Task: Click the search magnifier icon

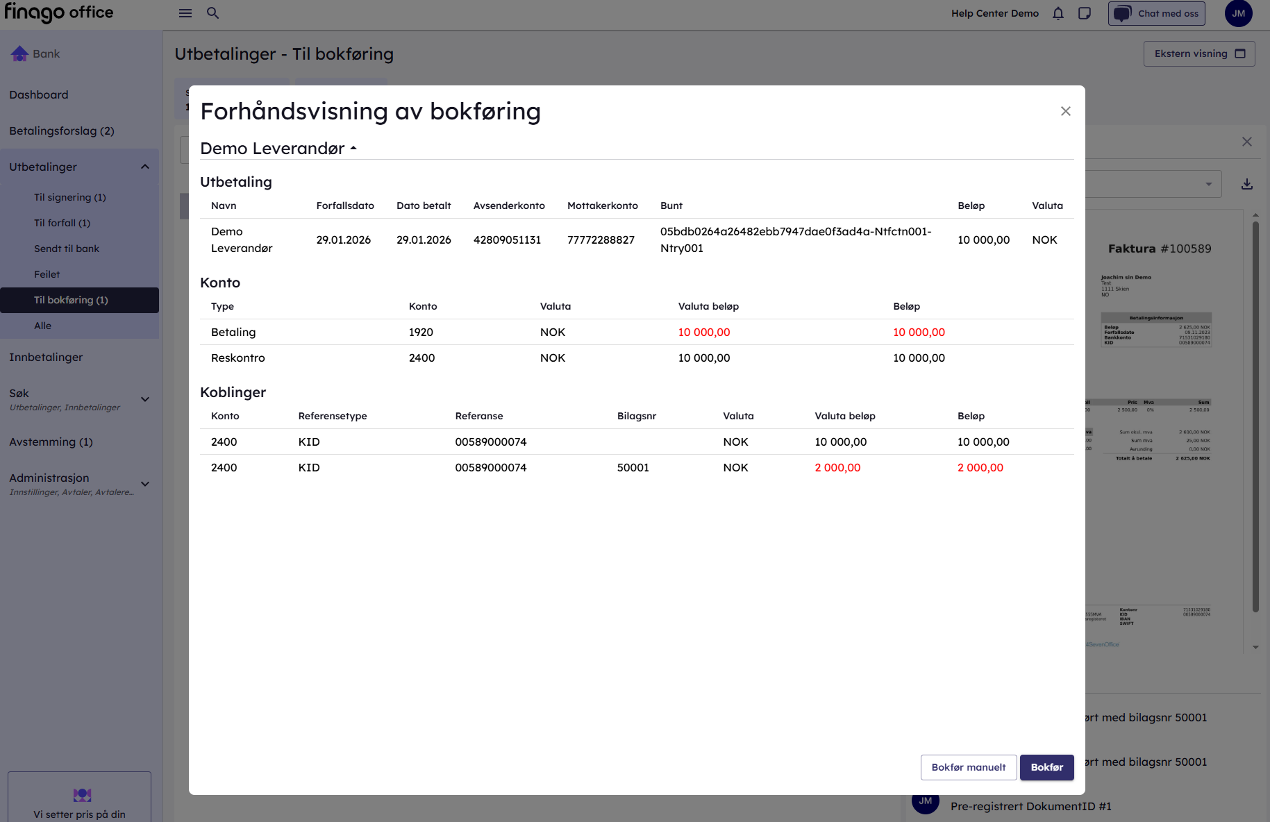Action: pyautogui.click(x=213, y=13)
